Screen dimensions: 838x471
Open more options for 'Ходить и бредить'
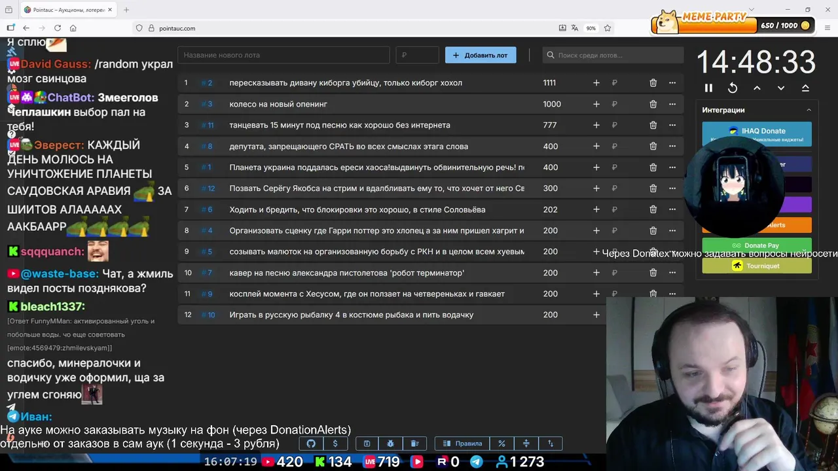click(672, 209)
